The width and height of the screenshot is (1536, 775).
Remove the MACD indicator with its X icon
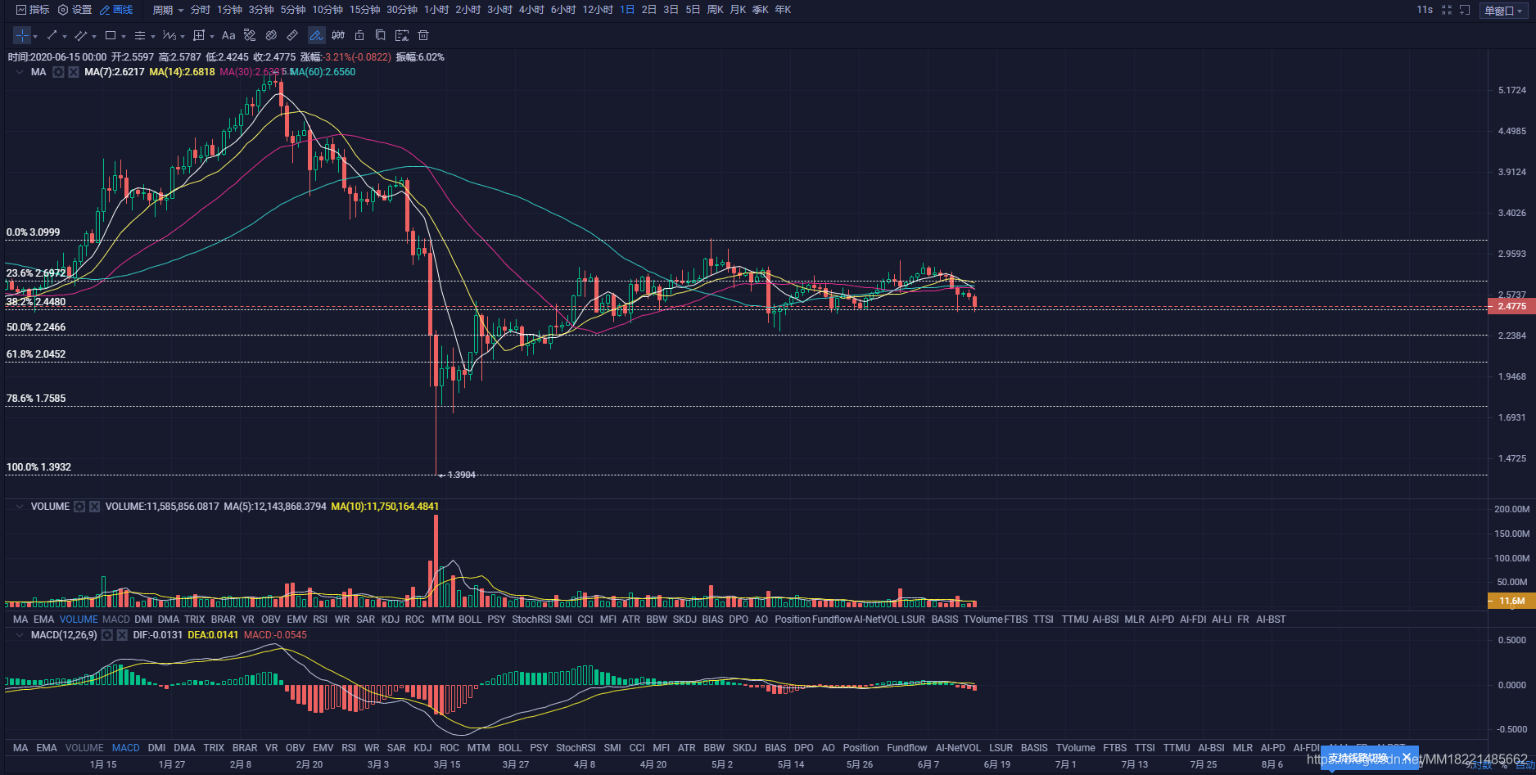click(x=122, y=635)
